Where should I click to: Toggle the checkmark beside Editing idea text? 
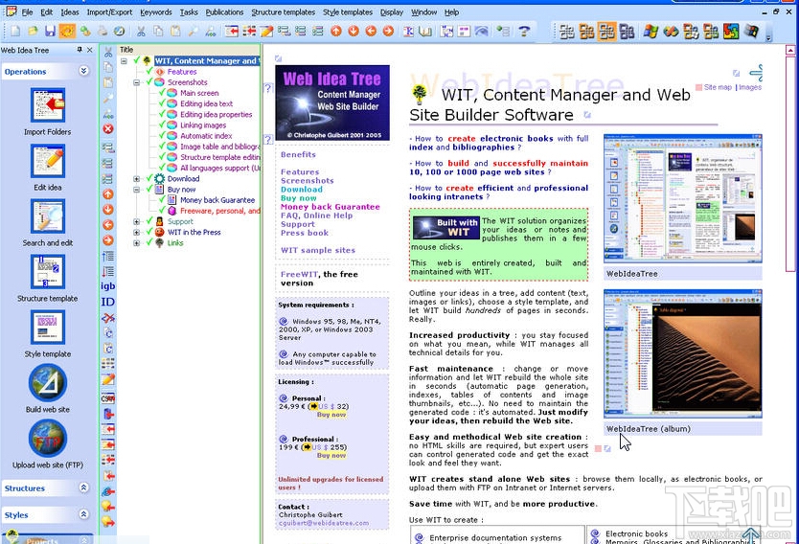tap(162, 103)
